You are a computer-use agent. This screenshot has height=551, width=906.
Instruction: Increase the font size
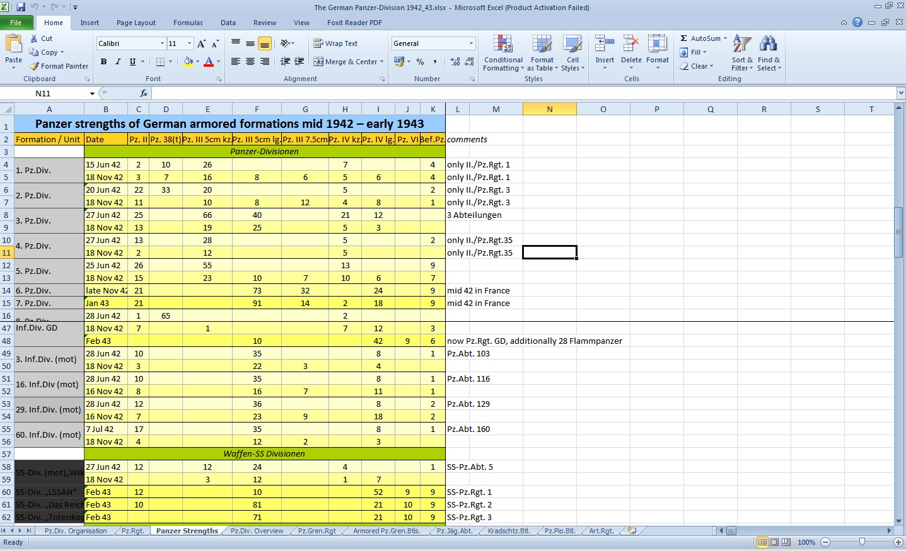click(x=202, y=43)
